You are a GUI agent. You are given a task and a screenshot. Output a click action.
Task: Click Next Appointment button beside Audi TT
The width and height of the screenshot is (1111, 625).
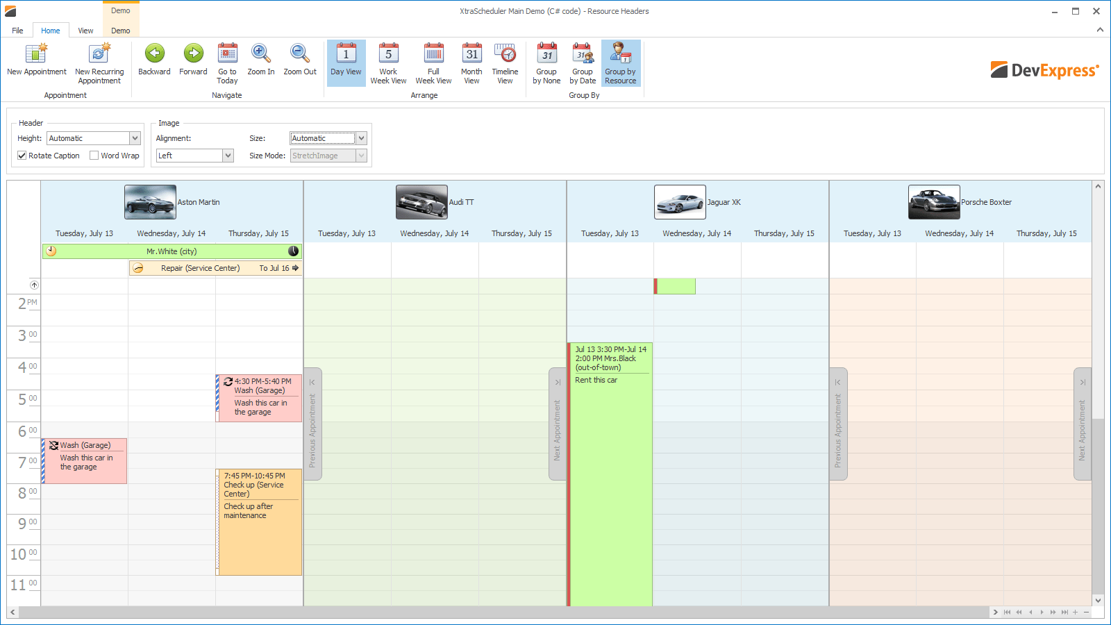(x=558, y=424)
